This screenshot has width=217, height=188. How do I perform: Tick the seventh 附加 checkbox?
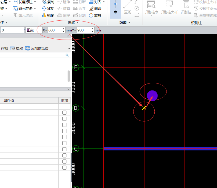64,149
